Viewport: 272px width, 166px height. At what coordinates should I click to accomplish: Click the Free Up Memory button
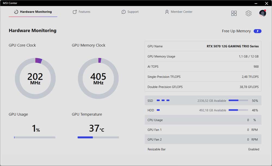coord(257,31)
